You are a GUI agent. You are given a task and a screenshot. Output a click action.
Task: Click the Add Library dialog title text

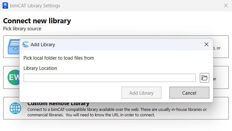(43, 45)
